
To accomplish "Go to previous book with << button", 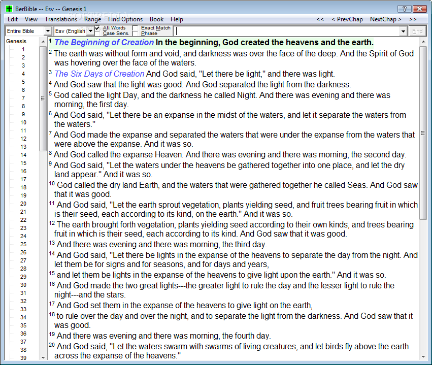I will click(320, 19).
